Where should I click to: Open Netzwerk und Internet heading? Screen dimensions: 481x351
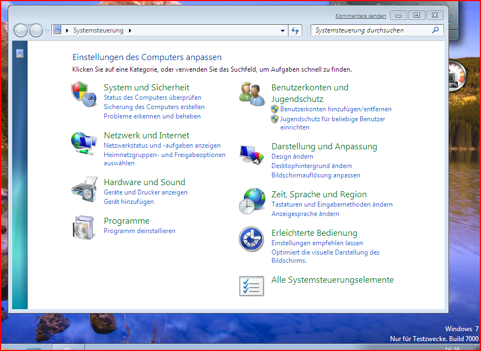[x=147, y=135]
